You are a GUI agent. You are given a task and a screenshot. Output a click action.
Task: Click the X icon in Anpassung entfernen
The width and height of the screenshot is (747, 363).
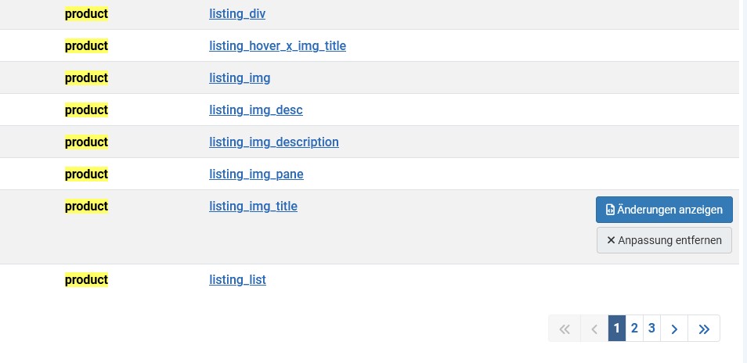click(x=611, y=240)
